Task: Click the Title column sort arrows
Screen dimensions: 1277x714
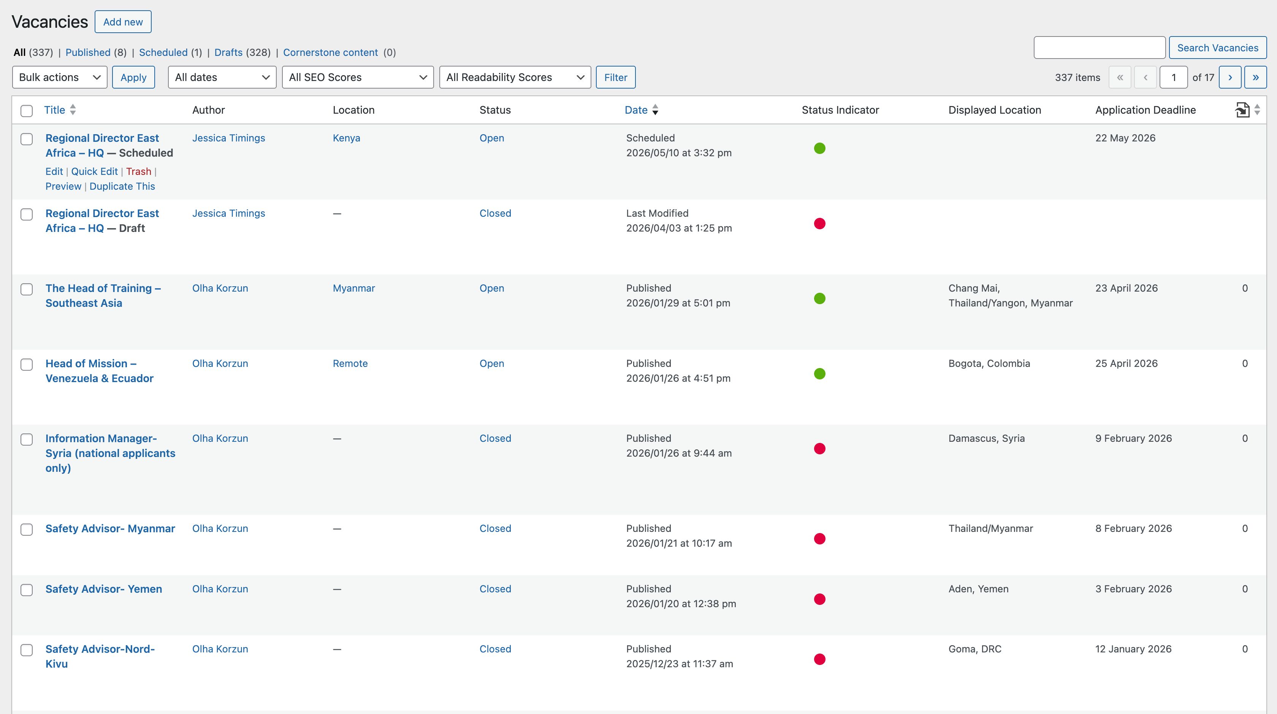Action: click(73, 109)
